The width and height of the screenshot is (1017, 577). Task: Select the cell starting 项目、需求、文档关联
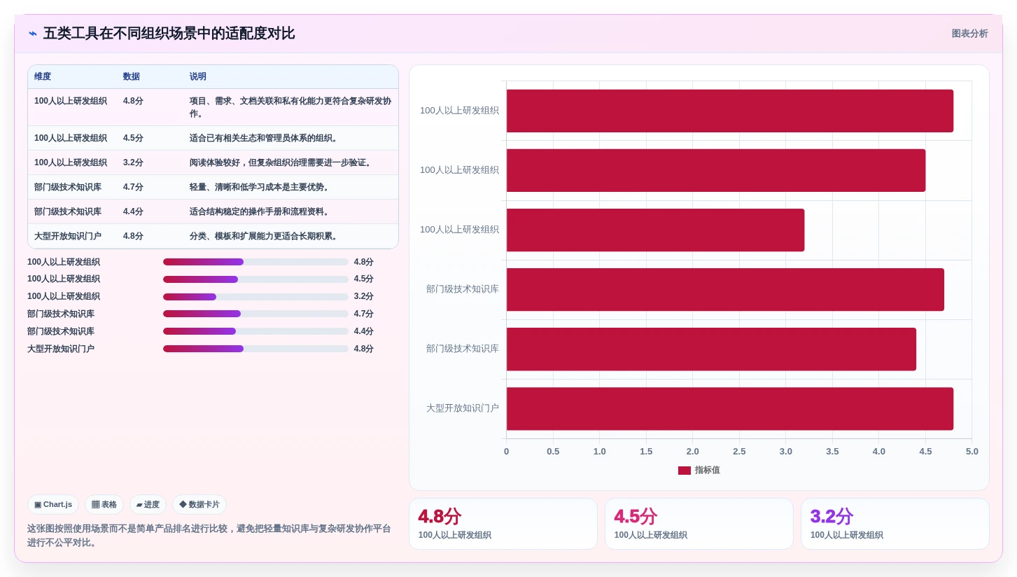(x=290, y=107)
